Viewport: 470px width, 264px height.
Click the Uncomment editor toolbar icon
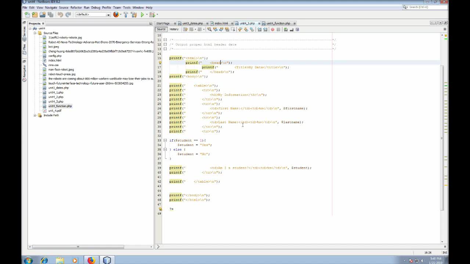point(292,29)
